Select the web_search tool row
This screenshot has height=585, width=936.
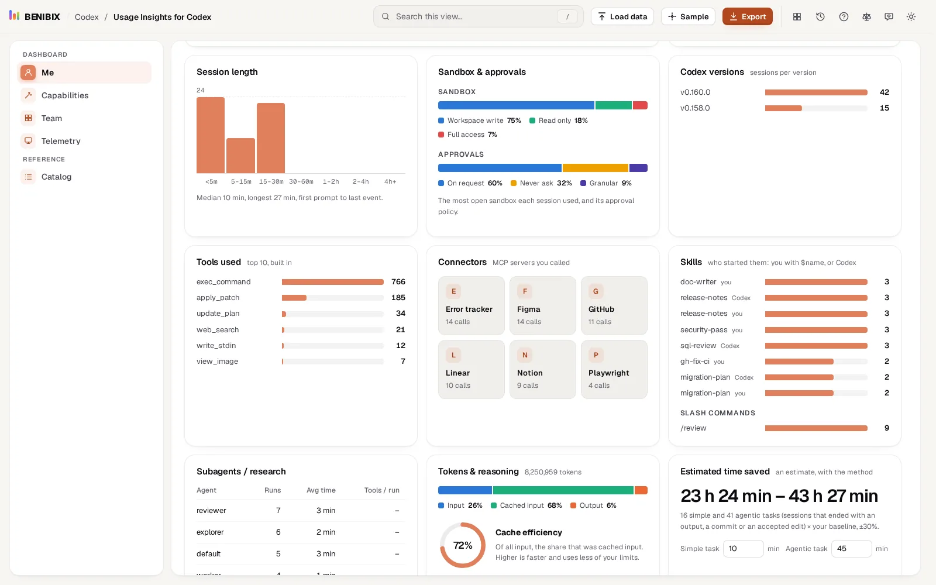click(x=301, y=330)
